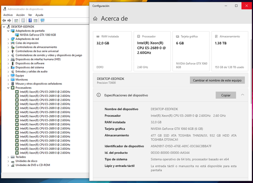Click Monitores display icon in tree
Image resolution: width=253 pixels, height=183 pixels.
tap(13, 79)
